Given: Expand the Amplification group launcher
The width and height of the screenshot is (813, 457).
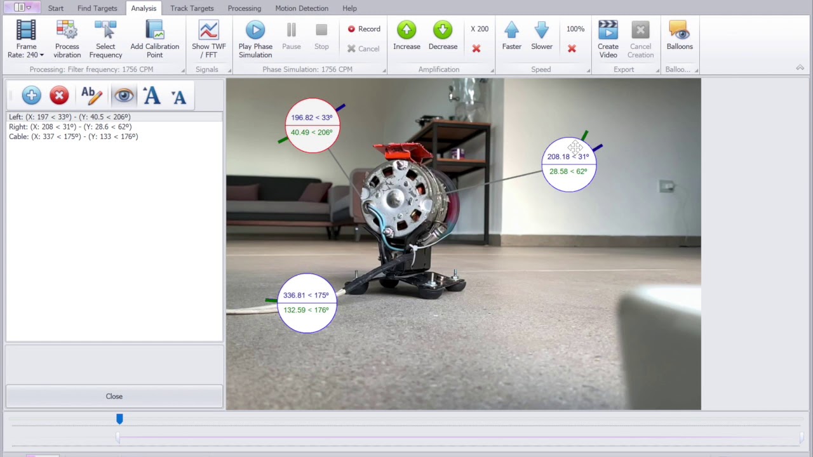Looking at the screenshot, I should tap(492, 70).
